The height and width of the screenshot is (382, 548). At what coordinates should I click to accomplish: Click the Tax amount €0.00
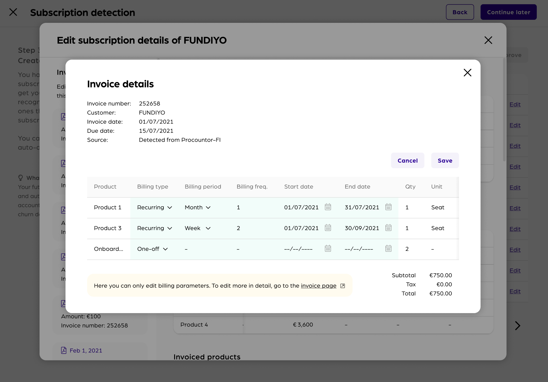(x=444, y=285)
